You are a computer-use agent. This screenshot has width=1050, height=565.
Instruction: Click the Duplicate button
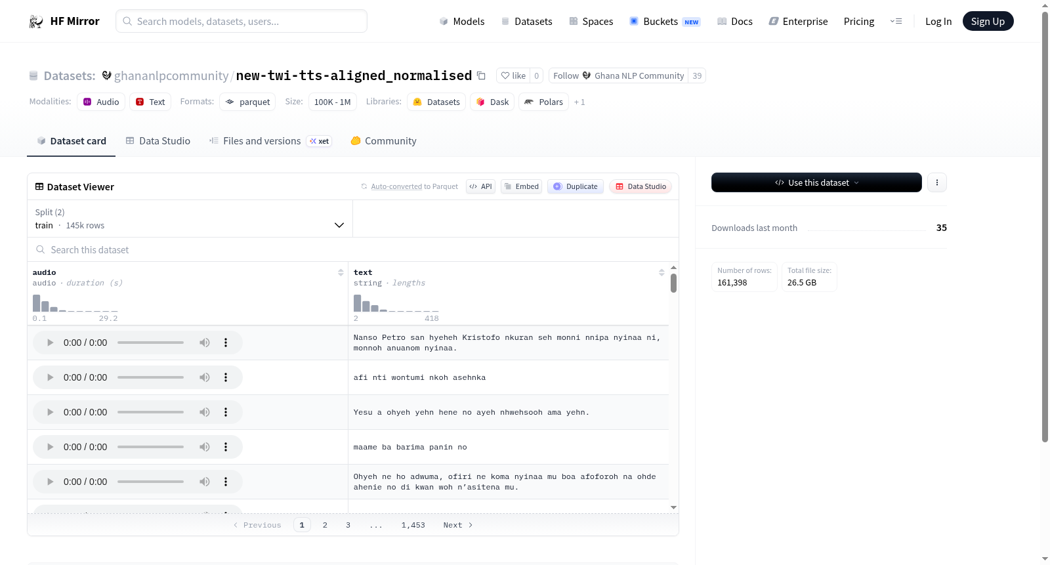click(576, 186)
